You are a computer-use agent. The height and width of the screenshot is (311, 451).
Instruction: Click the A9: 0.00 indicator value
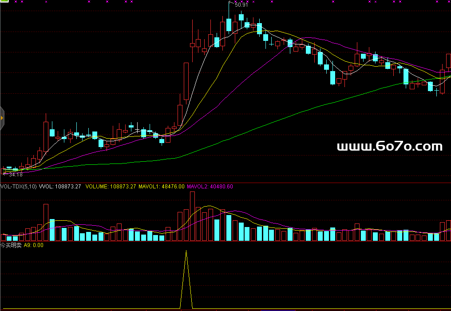click(x=33, y=245)
